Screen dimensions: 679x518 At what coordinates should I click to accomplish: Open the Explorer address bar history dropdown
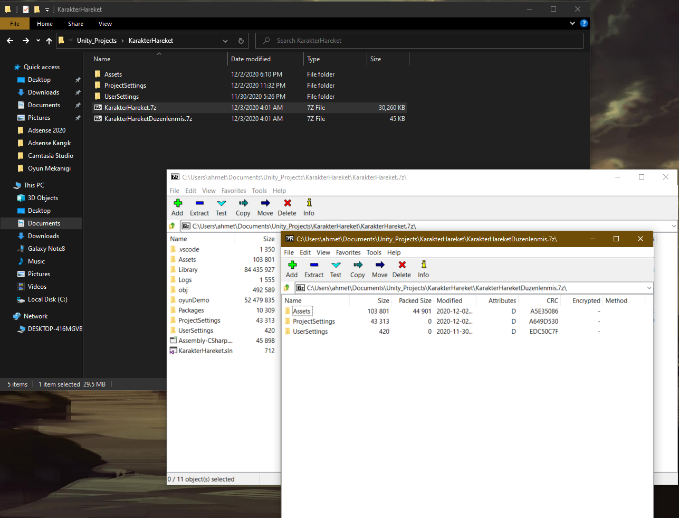225,41
